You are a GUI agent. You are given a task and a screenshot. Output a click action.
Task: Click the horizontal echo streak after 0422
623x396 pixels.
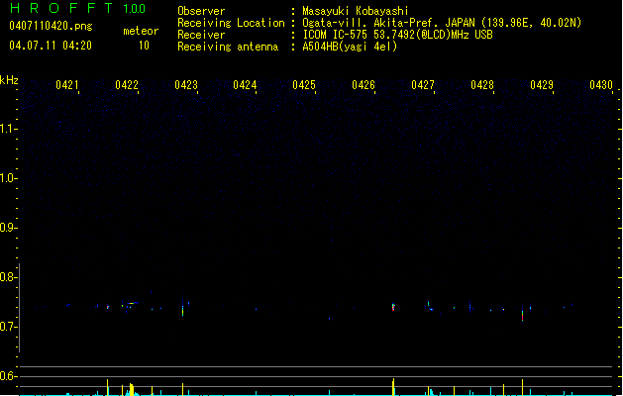pos(133,304)
